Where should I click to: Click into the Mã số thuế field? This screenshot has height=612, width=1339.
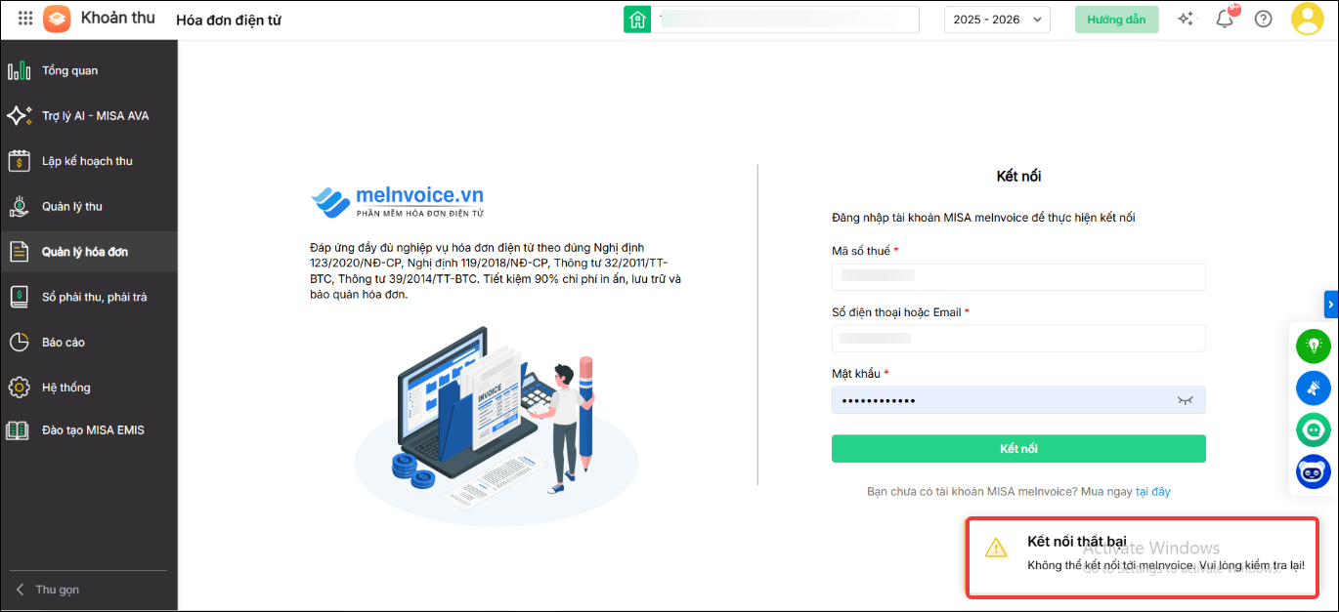[x=1018, y=277]
